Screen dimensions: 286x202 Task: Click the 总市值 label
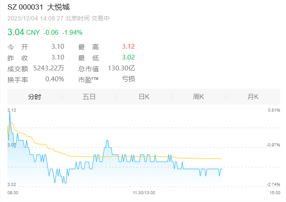pyautogui.click(x=89, y=69)
